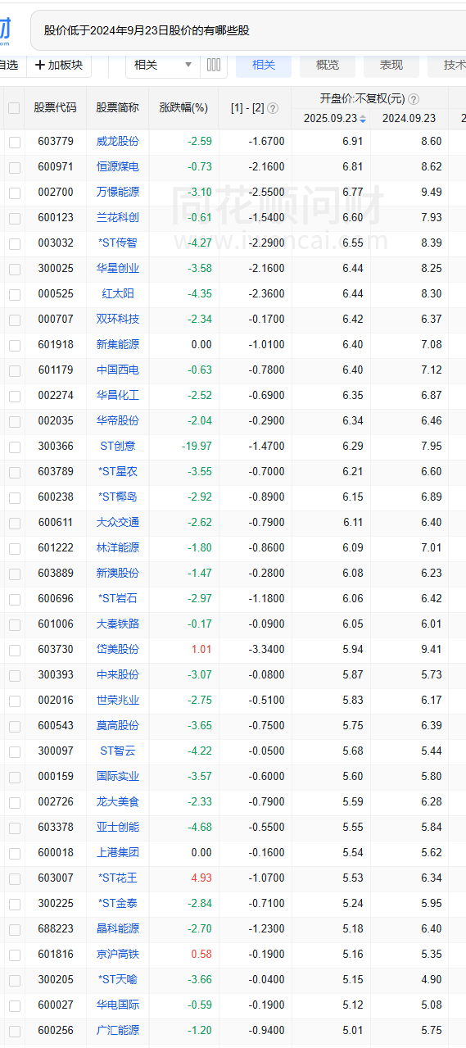The width and height of the screenshot is (466, 1048).
Task: Open stock link 恒源煤电
Action: point(118,167)
